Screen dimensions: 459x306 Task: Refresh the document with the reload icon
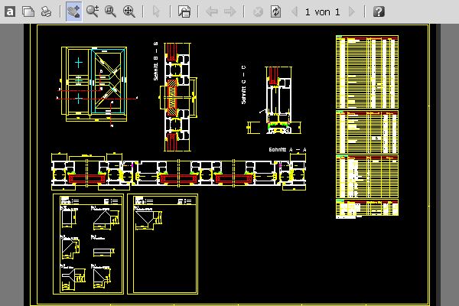pos(275,11)
